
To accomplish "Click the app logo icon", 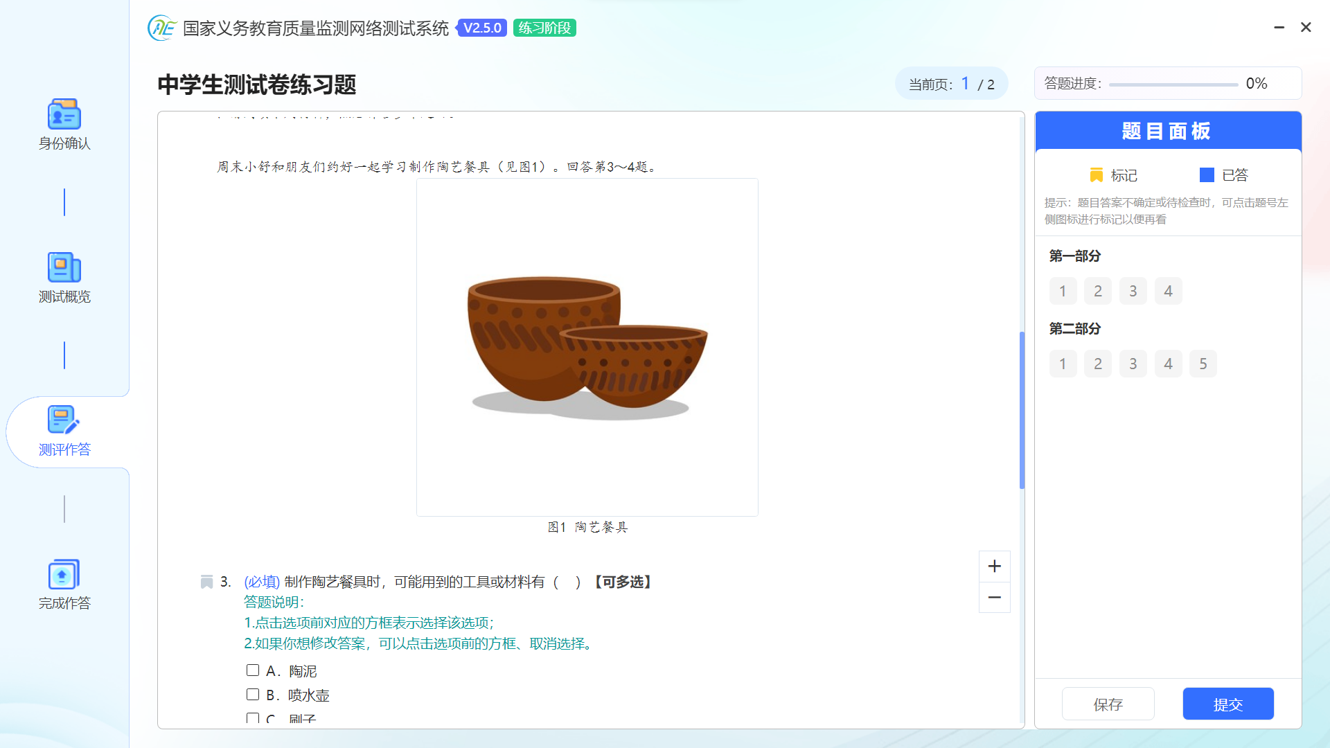I will 162,28.
